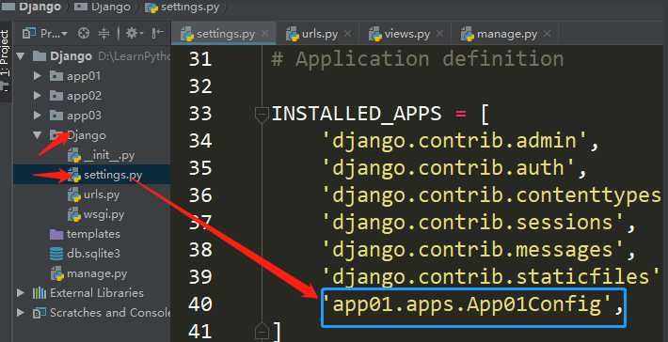Click the settings.py tab Python icon
The image size is (668, 342).
click(187, 34)
